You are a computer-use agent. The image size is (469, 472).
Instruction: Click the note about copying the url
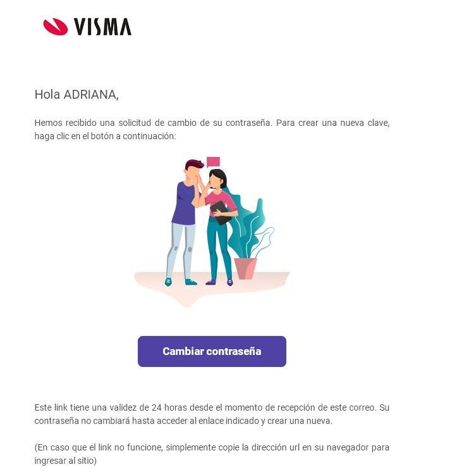pyautogui.click(x=212, y=454)
